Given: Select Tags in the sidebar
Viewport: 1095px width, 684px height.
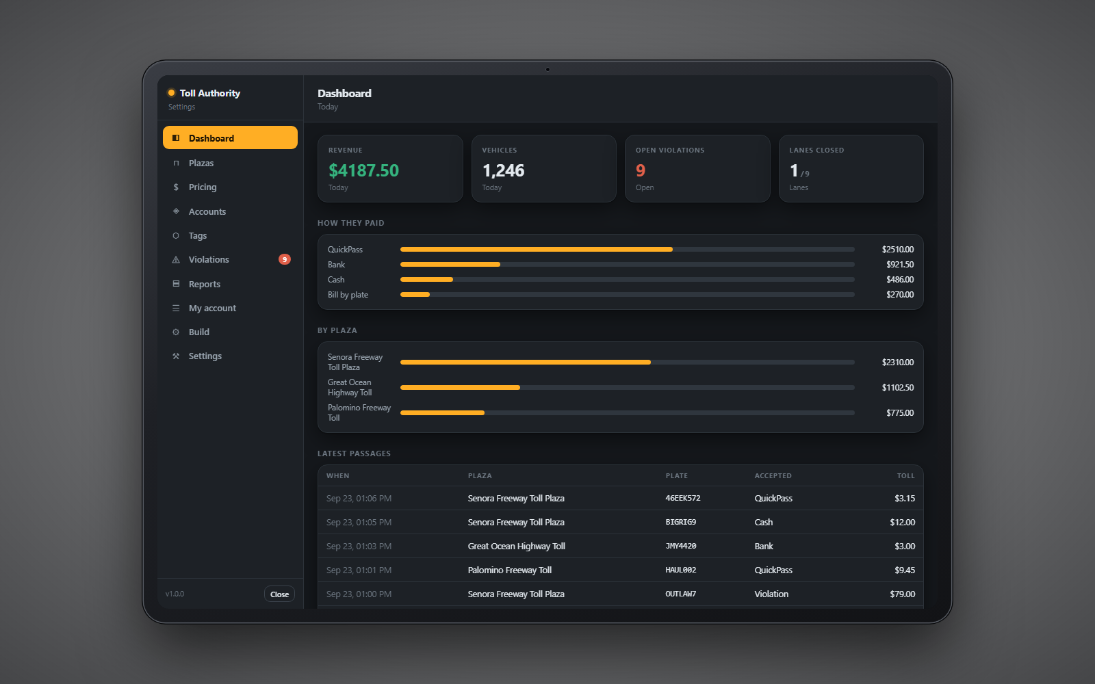Looking at the screenshot, I should point(230,235).
